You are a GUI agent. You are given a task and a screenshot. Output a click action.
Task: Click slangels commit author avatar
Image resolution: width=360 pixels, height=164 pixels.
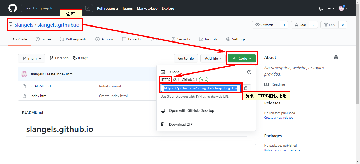[x=24, y=74]
